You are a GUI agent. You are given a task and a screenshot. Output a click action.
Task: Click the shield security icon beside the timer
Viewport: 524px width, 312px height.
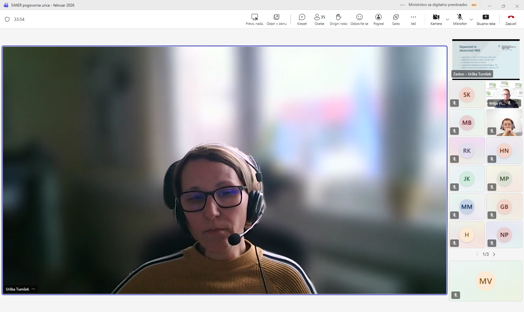pos(7,19)
